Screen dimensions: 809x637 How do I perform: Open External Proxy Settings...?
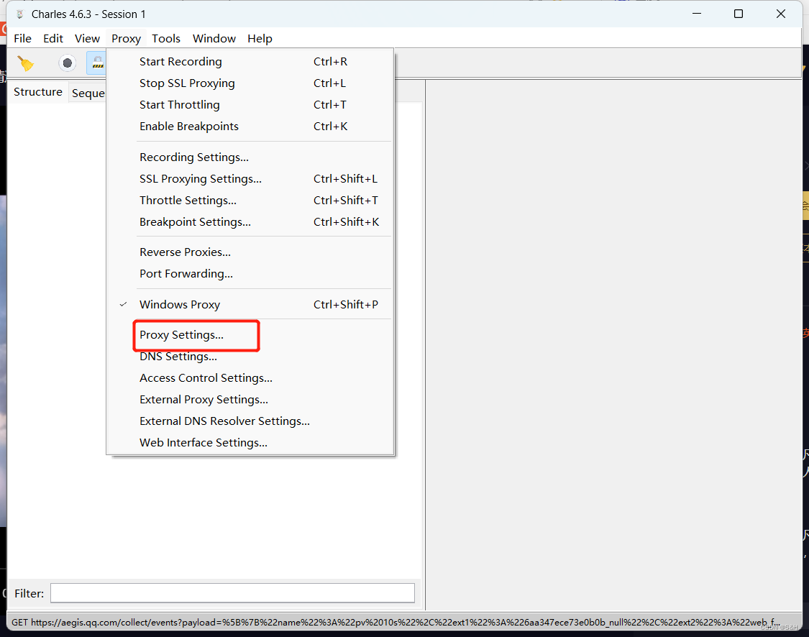250,400
